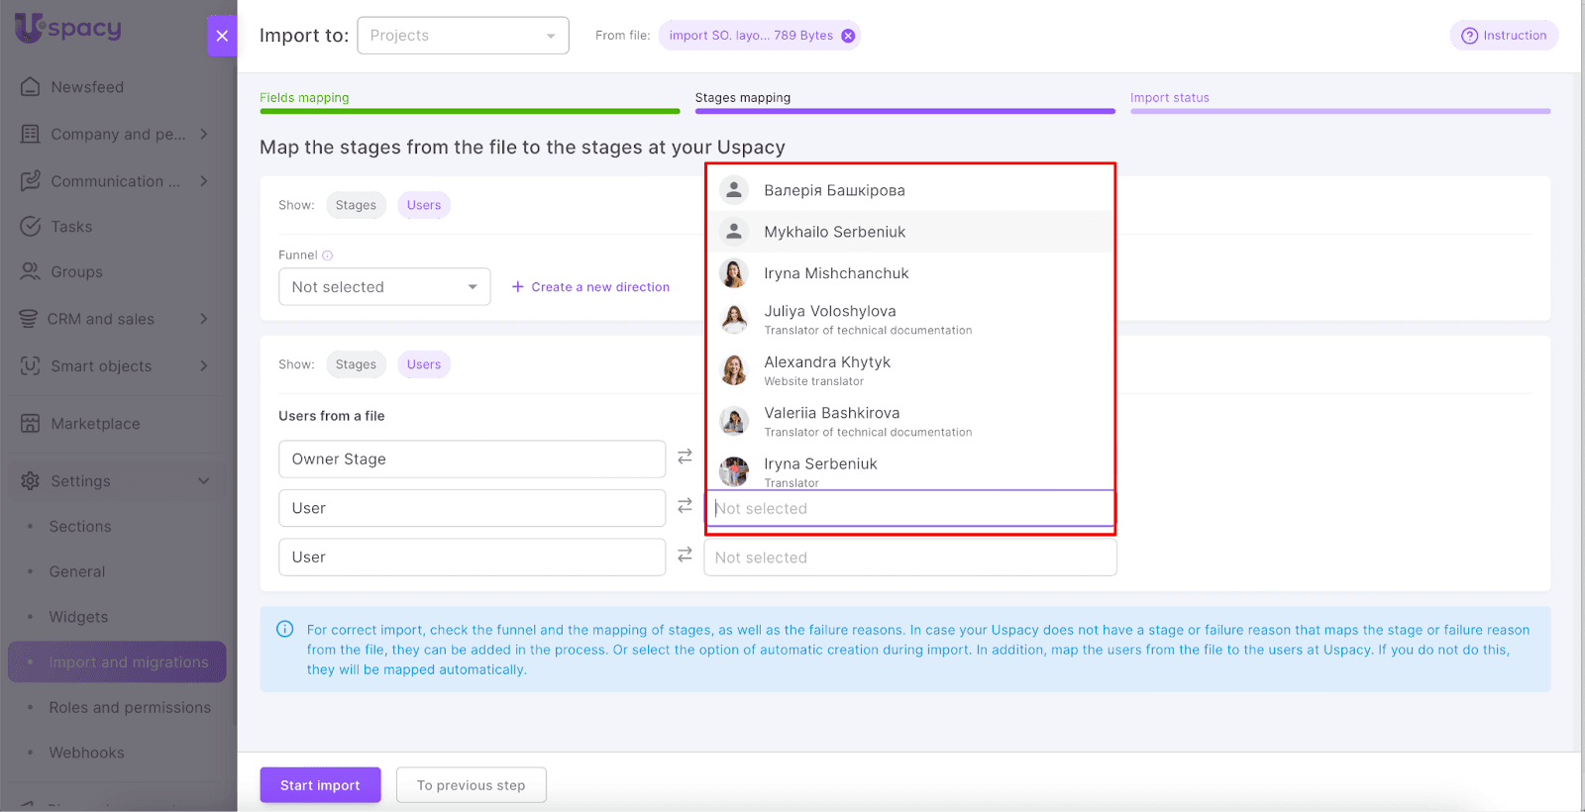The width and height of the screenshot is (1585, 812).
Task: Open Tasks in the sidebar
Action: pos(71,227)
